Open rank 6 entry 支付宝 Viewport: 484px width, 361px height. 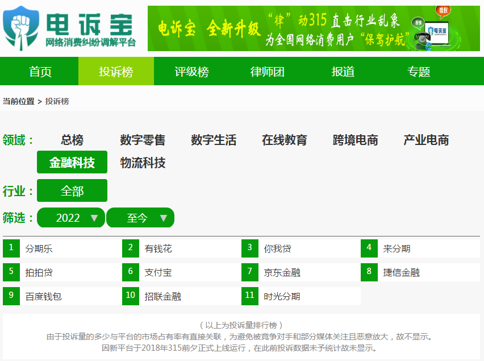(182, 272)
